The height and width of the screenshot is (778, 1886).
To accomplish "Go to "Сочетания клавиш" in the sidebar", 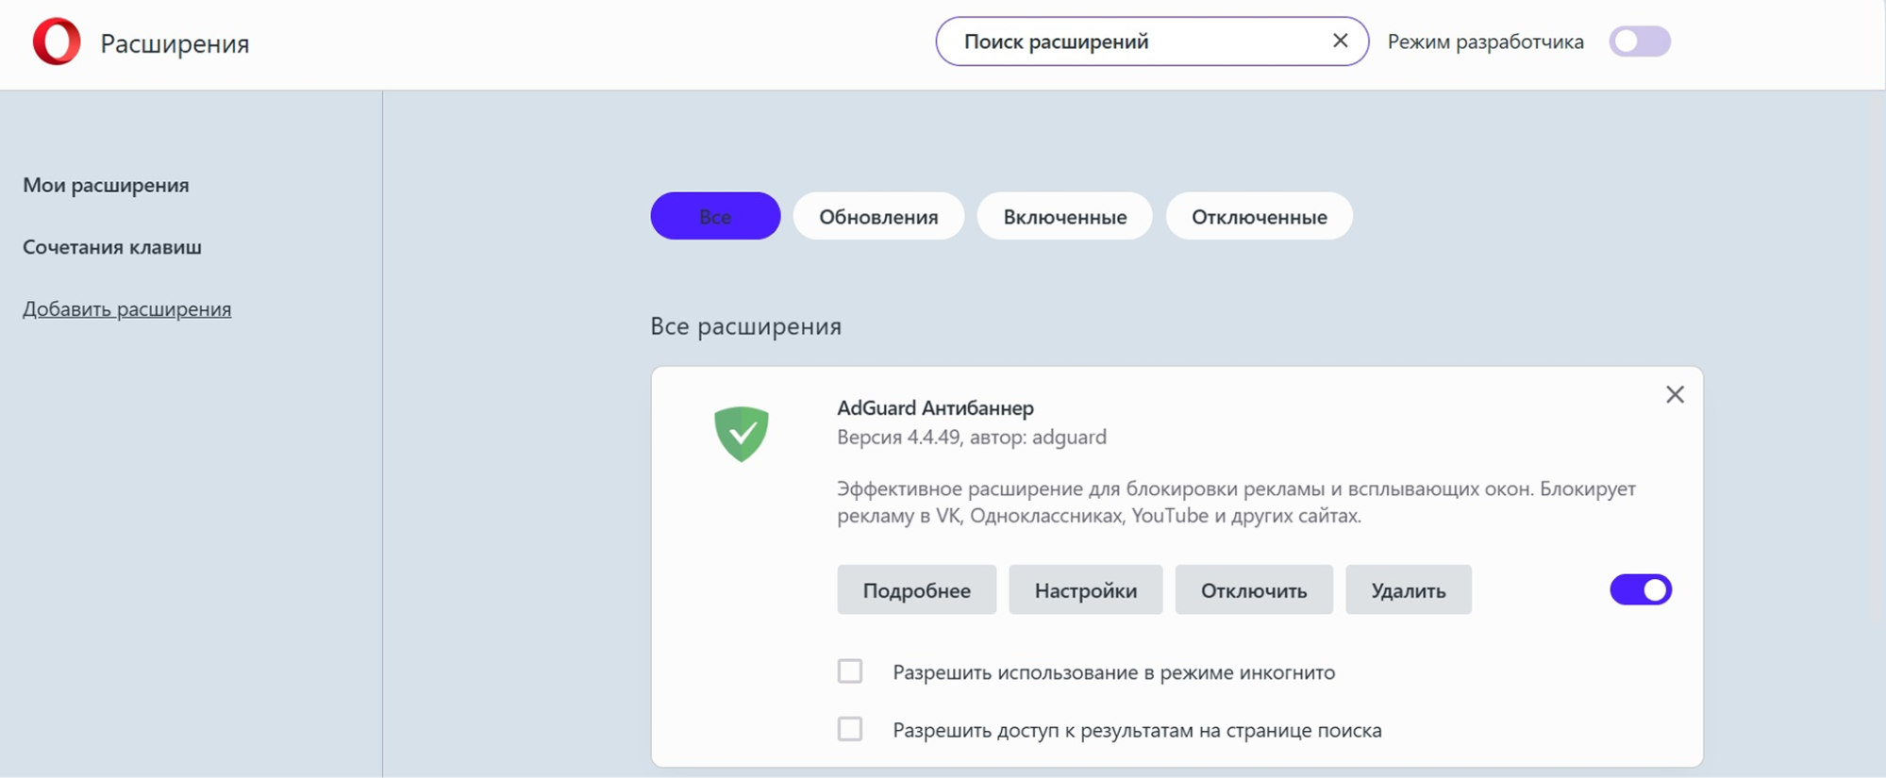I will (x=112, y=247).
